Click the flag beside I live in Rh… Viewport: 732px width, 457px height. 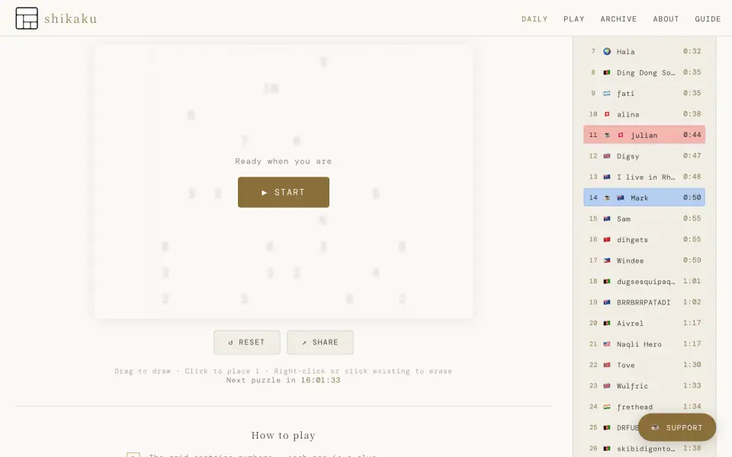pyautogui.click(x=607, y=177)
